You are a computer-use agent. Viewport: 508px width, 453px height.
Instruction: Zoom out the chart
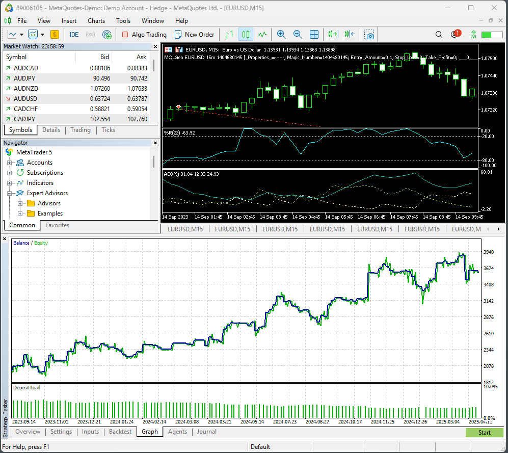coord(298,34)
